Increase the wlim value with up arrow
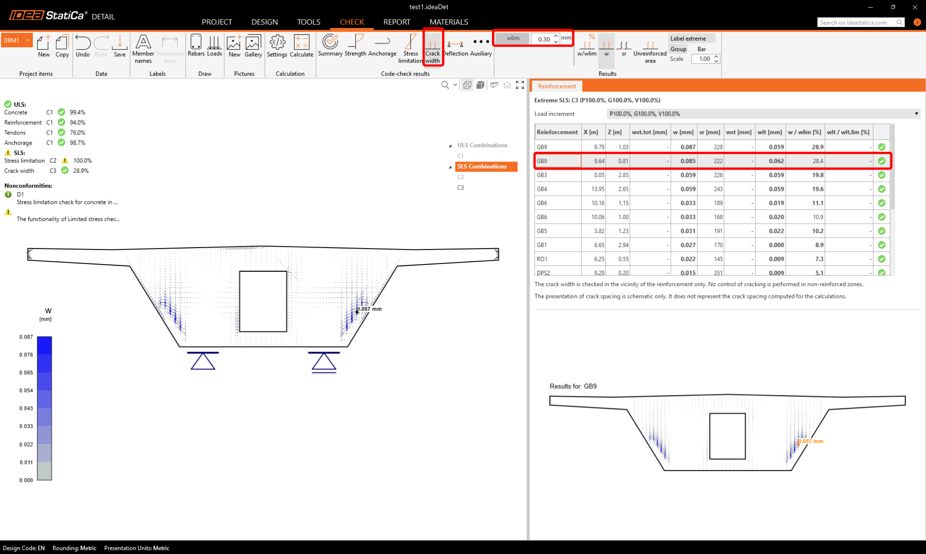 [x=556, y=36]
